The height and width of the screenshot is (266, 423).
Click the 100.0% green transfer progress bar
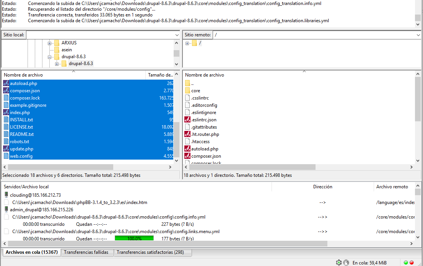point(134,238)
